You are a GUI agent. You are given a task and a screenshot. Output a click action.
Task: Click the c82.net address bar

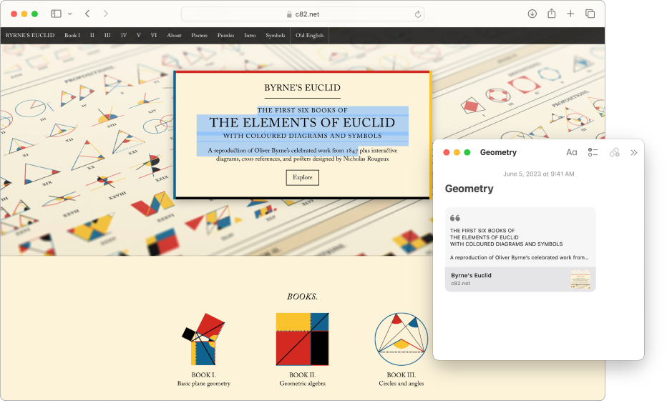tap(303, 14)
